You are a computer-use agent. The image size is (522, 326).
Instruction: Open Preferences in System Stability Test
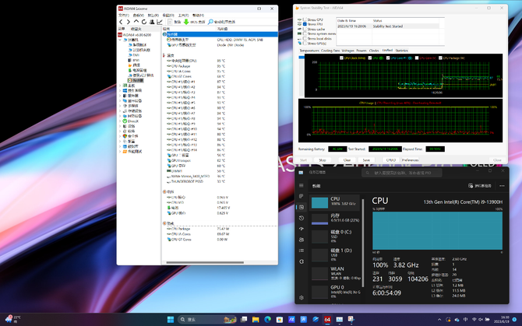410,160
